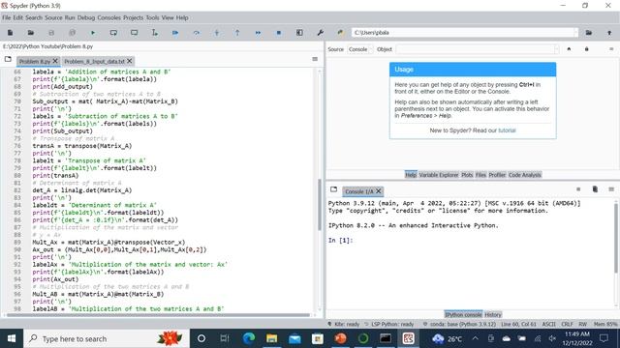Click the Line 60, Col 61 cursor position status
Image resolution: width=620 pixels, height=348 pixels.
[x=518, y=324]
